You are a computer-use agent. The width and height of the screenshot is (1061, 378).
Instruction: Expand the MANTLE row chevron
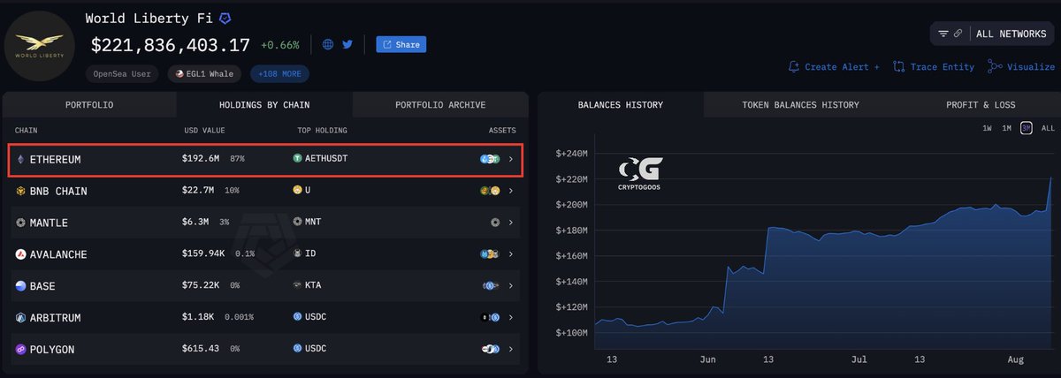pos(511,223)
